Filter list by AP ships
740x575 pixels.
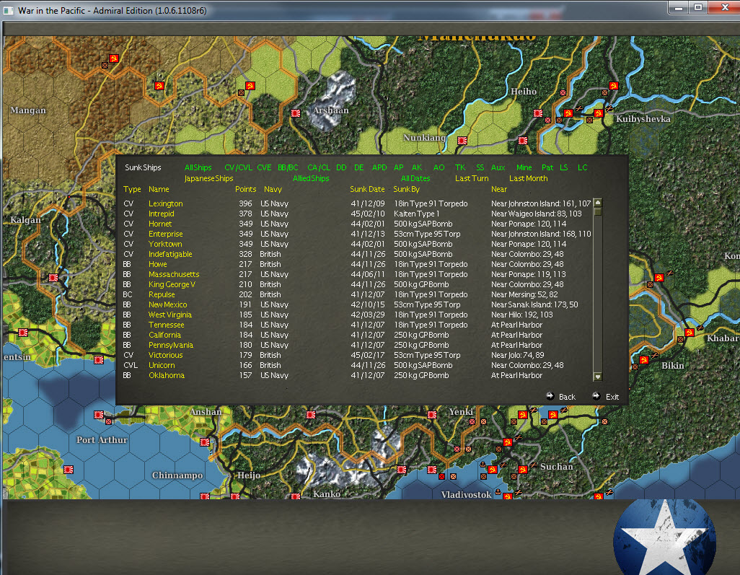(x=398, y=167)
